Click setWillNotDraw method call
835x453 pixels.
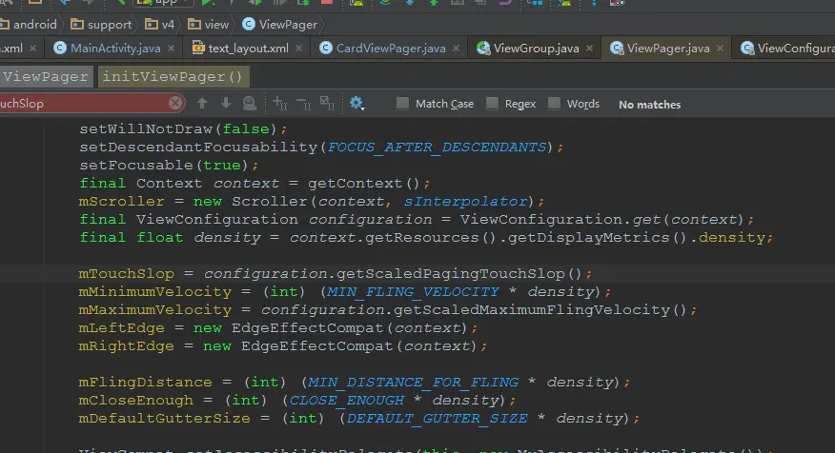146,129
